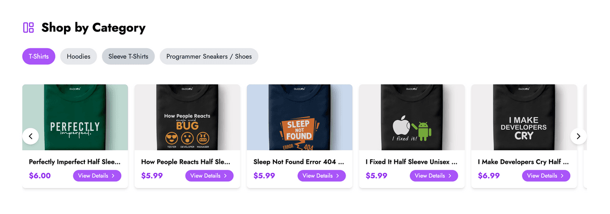The width and height of the screenshot is (610, 214).
Task: Select the T-Shirts category tab
Action: (39, 56)
